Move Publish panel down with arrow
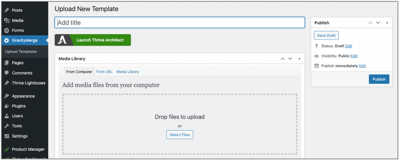This screenshot has width=399, height=160. click(x=378, y=23)
